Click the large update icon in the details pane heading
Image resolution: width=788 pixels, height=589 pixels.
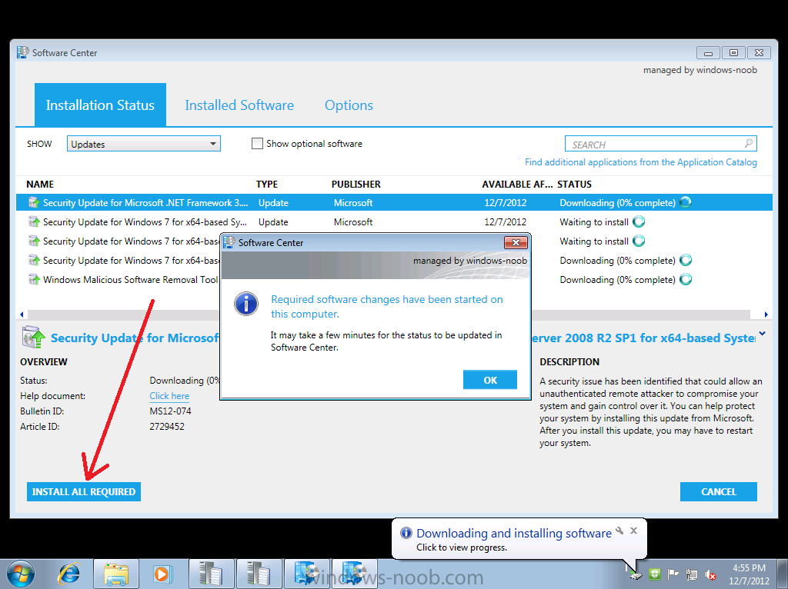(34, 338)
